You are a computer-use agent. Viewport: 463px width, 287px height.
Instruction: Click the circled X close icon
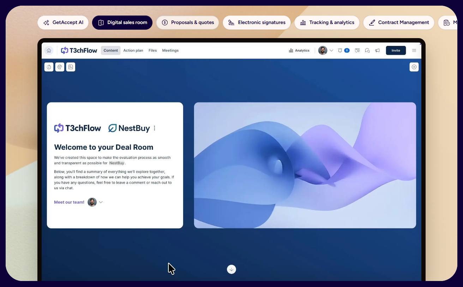414,67
